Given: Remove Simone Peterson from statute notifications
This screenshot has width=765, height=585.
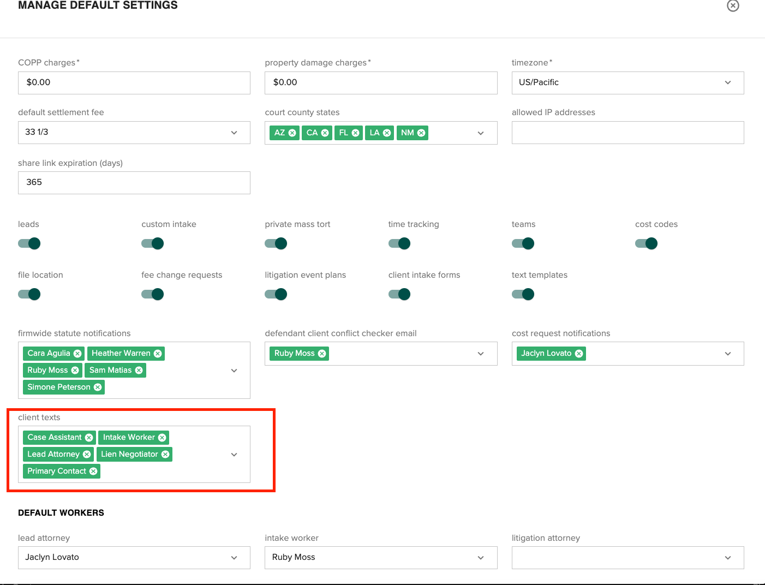Looking at the screenshot, I should [98, 387].
